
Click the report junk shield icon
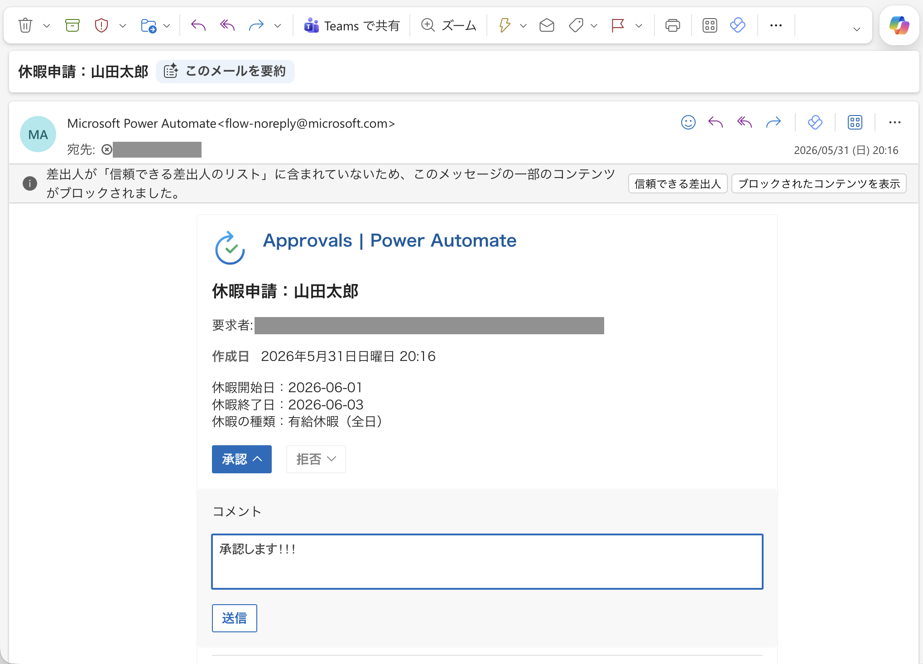(101, 25)
